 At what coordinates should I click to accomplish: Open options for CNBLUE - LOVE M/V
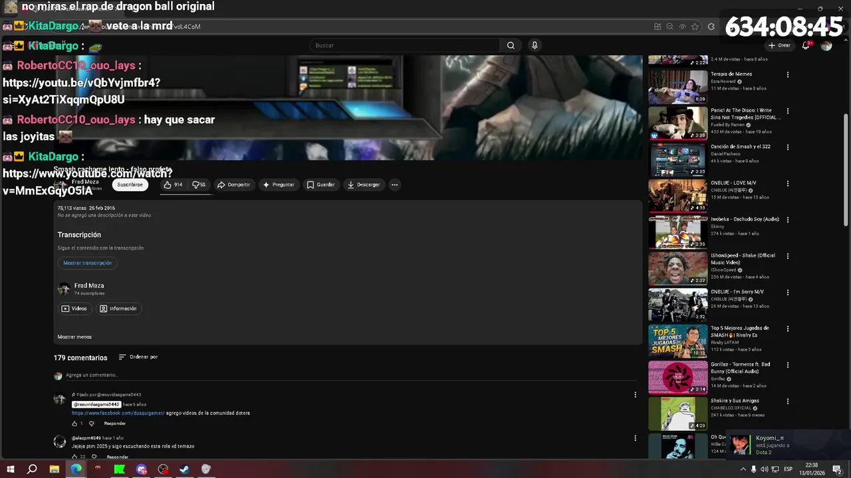pyautogui.click(x=788, y=184)
